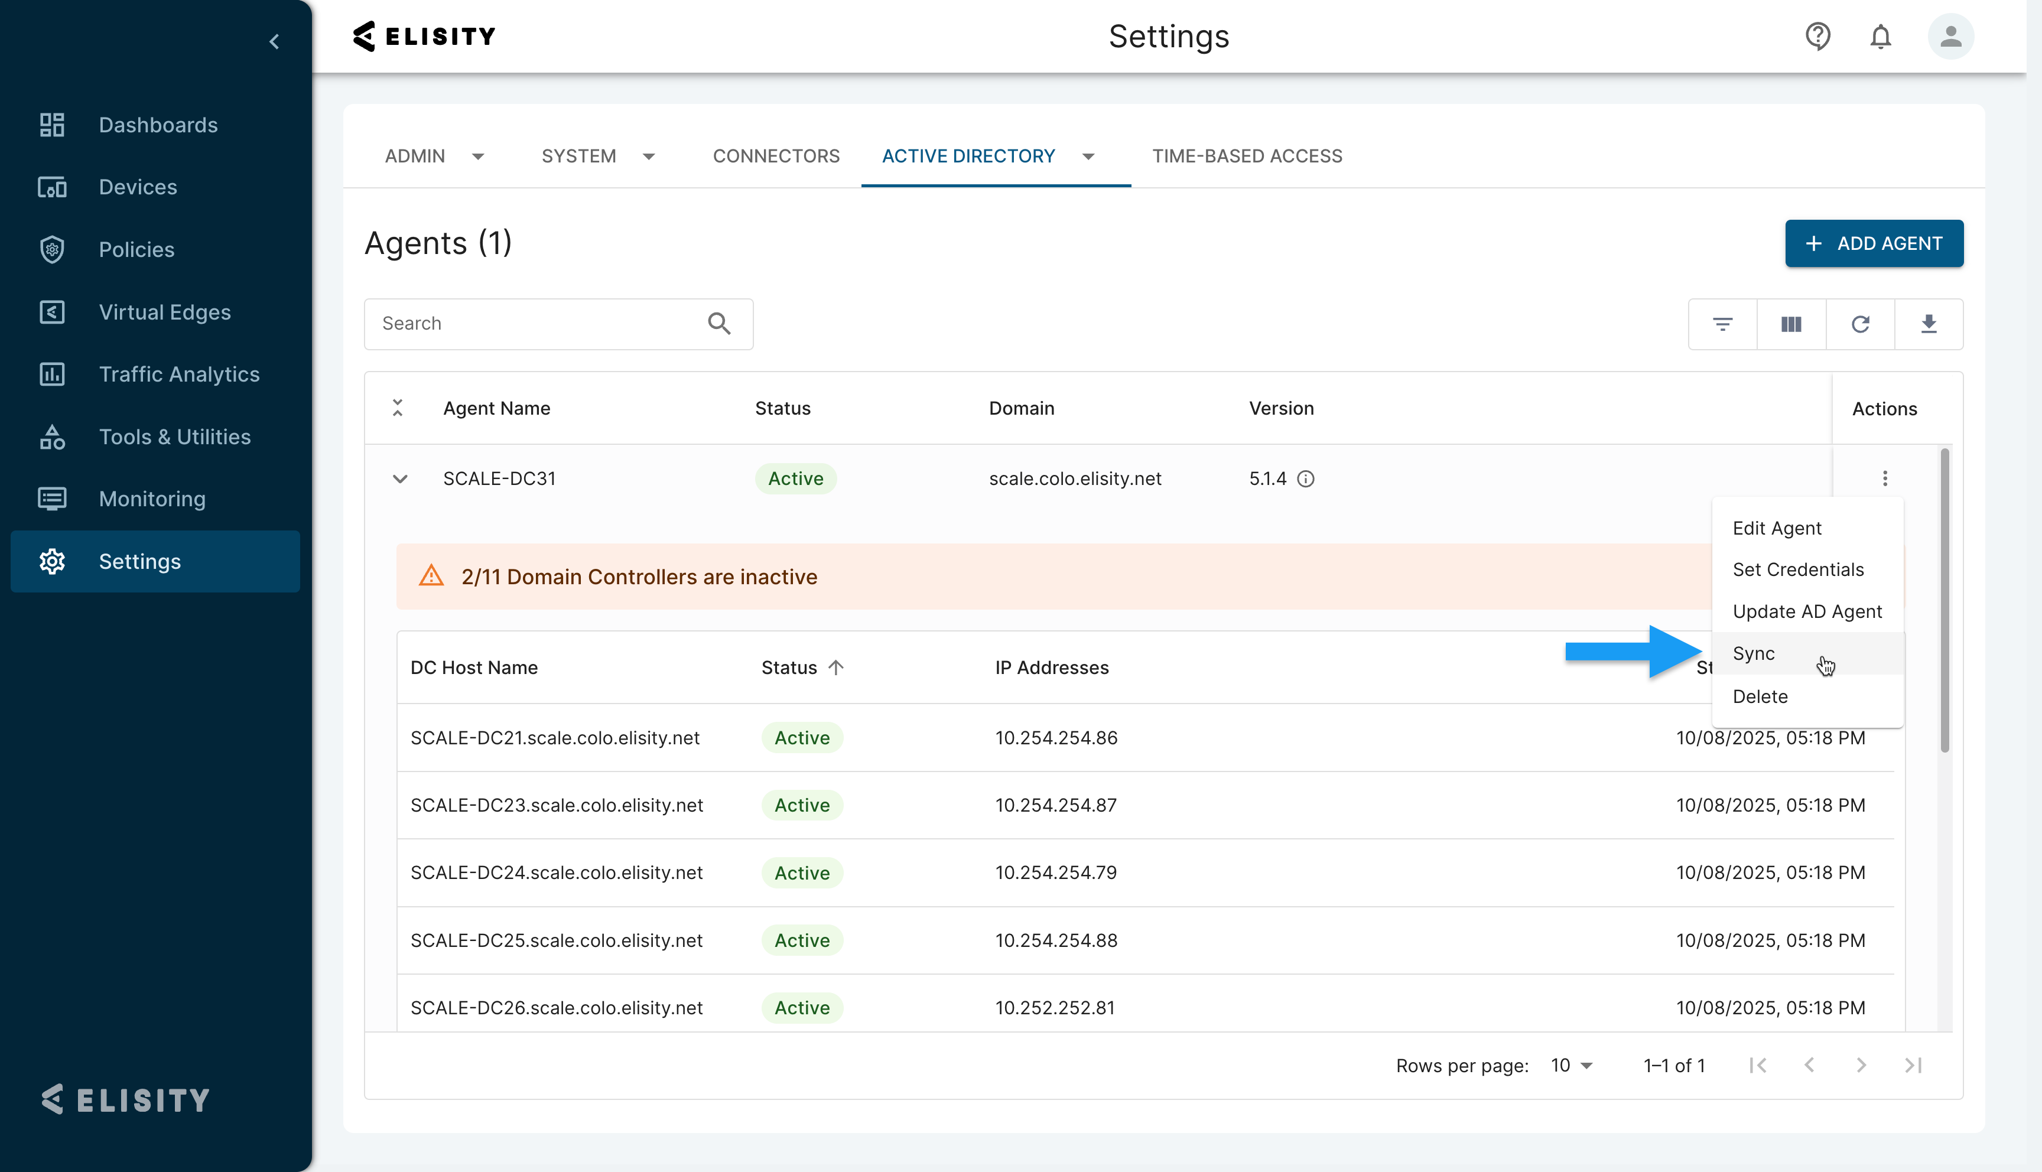Click the ADD AGENT button
This screenshot has height=1172, width=2042.
point(1874,243)
